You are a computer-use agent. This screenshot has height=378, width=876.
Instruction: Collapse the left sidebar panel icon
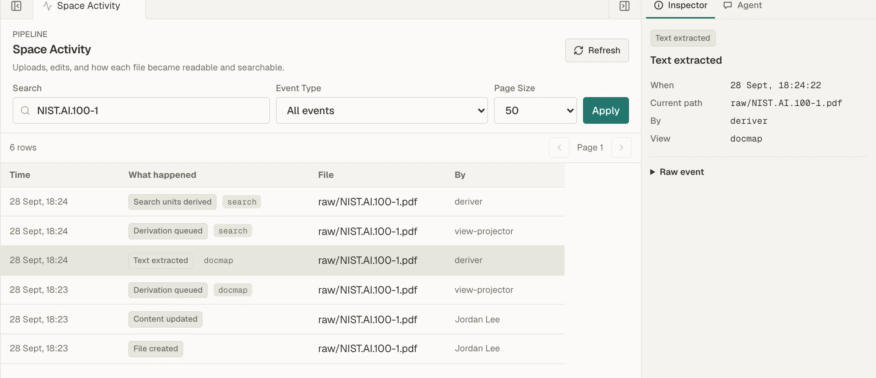point(16,6)
